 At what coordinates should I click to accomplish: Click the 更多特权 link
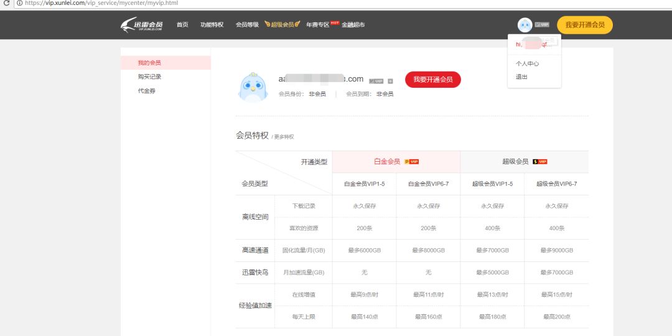(x=284, y=137)
